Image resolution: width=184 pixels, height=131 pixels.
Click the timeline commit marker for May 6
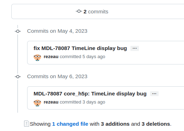coord(18,77)
